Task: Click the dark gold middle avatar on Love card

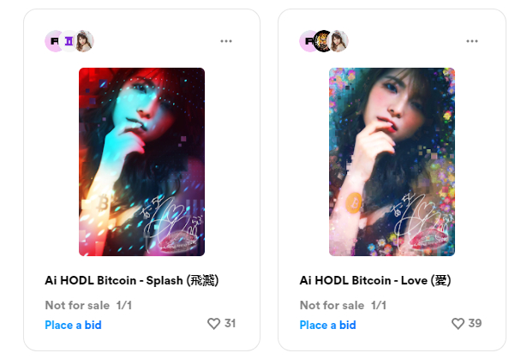Action: (x=323, y=41)
